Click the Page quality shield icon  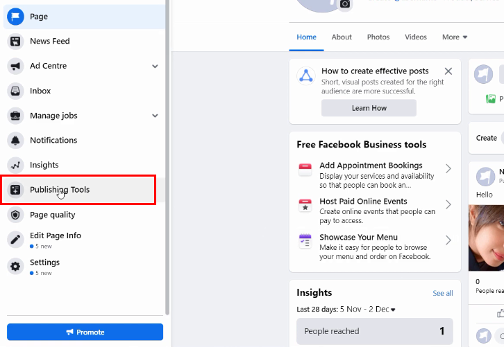15,215
